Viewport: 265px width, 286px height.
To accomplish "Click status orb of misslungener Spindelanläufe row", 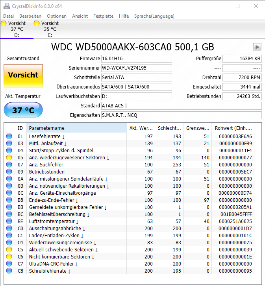I will coord(9,179).
